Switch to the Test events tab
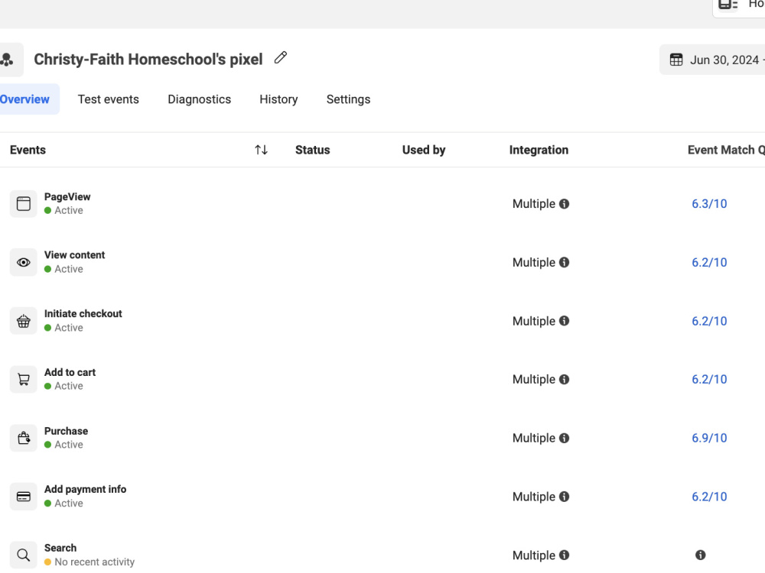This screenshot has height=573, width=765. tap(109, 99)
